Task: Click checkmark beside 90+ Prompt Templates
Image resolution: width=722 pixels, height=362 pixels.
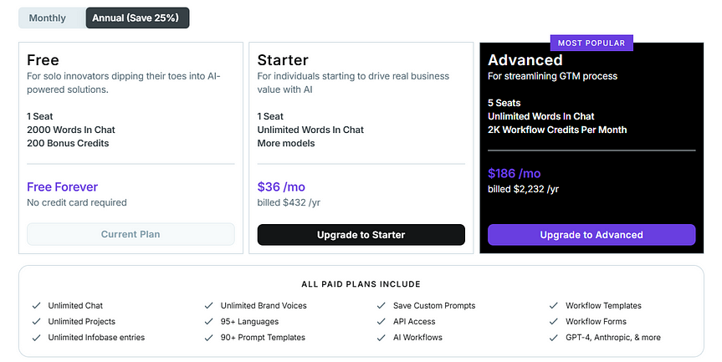Action: click(209, 338)
